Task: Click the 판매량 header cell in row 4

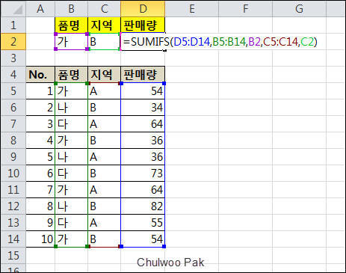Action: coord(143,75)
